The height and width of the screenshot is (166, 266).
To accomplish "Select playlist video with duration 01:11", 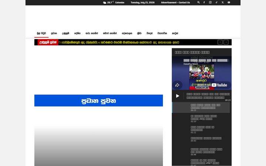I will [x=201, y=129].
